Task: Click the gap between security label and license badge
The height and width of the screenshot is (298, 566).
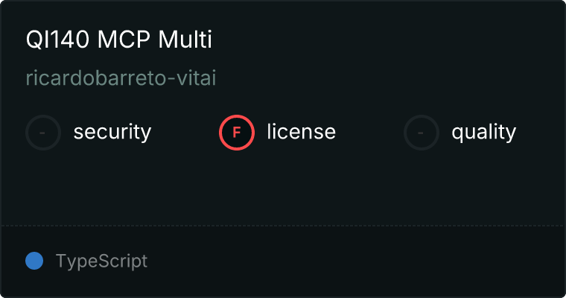Action: pos(185,133)
